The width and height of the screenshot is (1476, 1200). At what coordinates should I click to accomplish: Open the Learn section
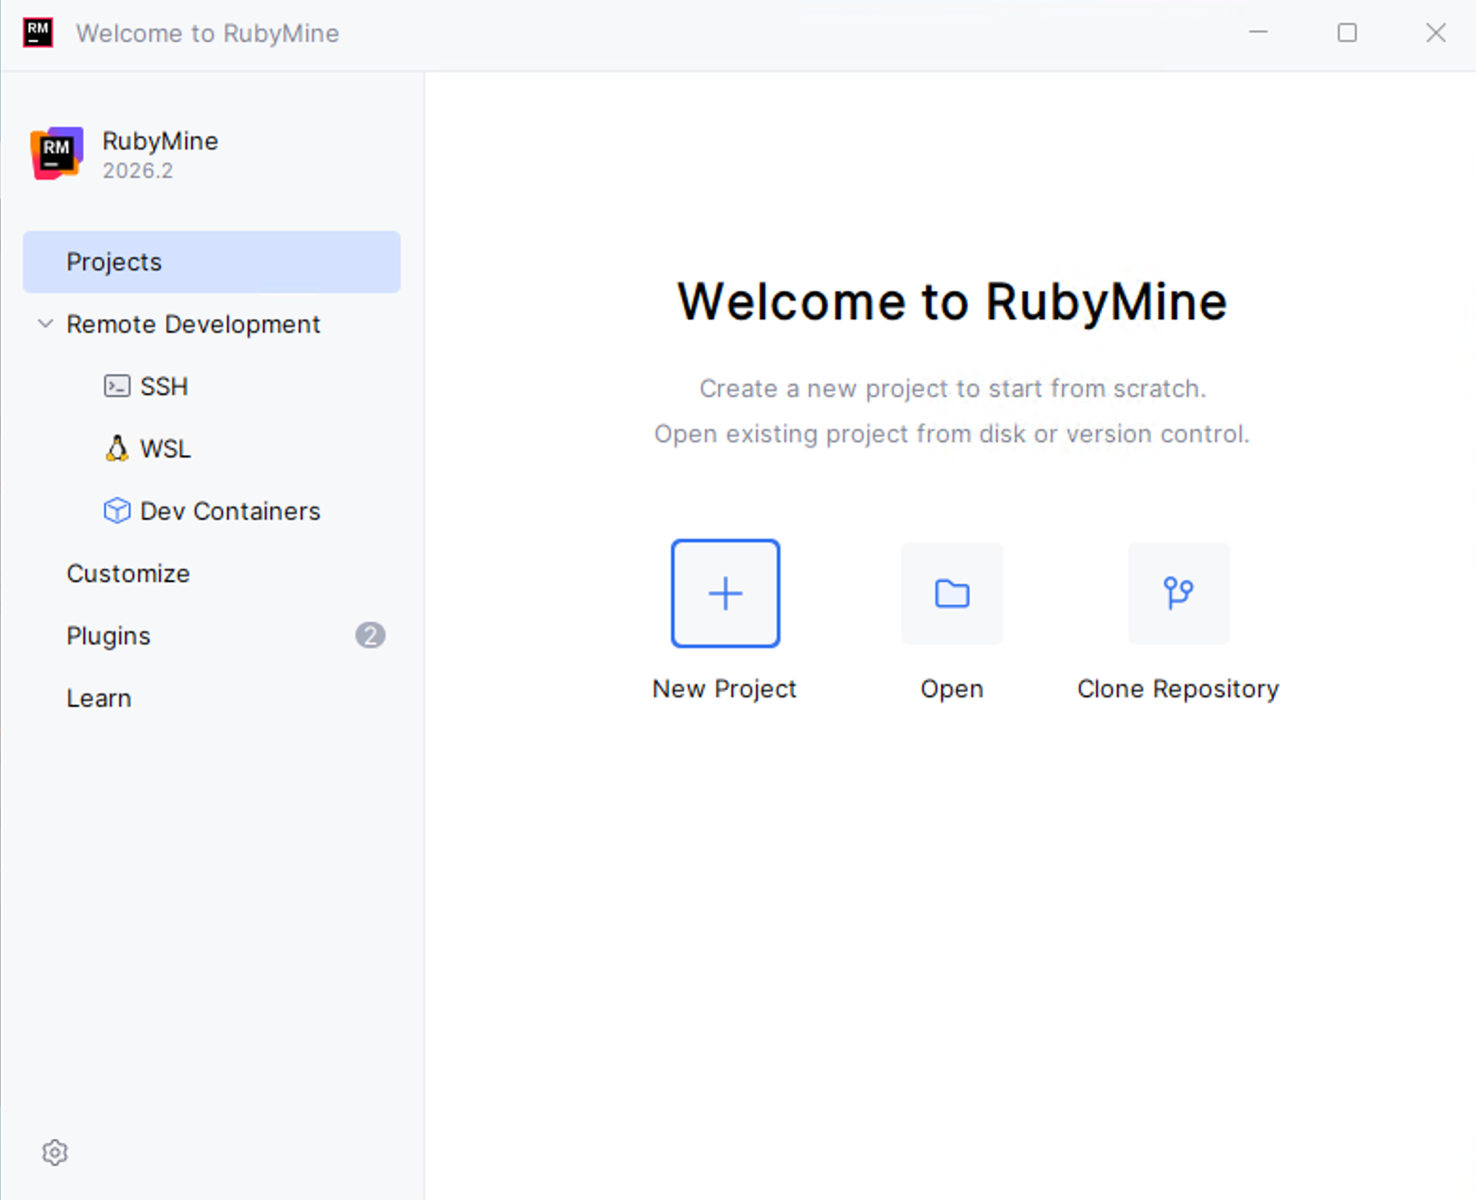[x=212, y=698]
